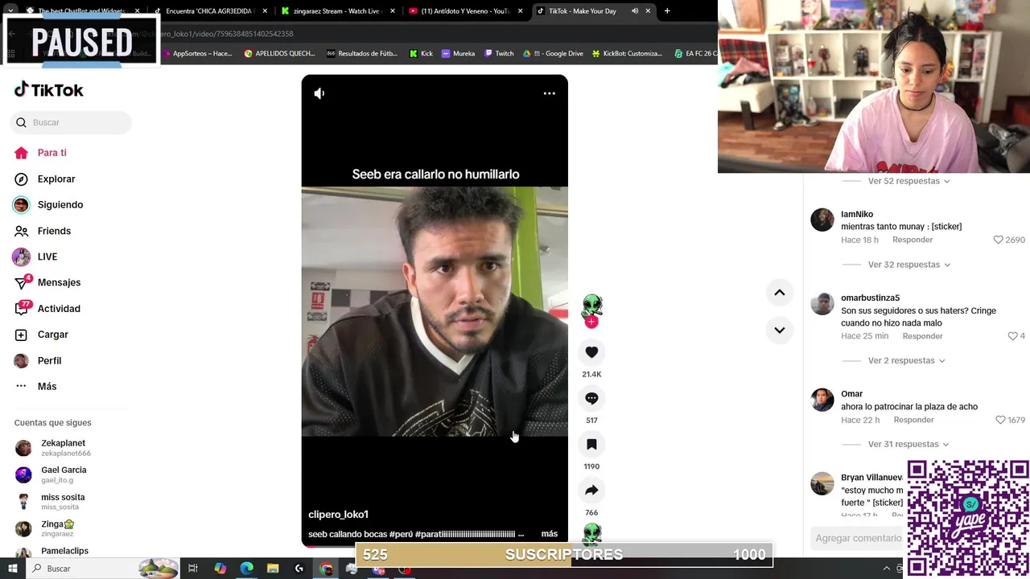Open the Cargar upload page
This screenshot has width=1030, height=579.
(x=42, y=335)
